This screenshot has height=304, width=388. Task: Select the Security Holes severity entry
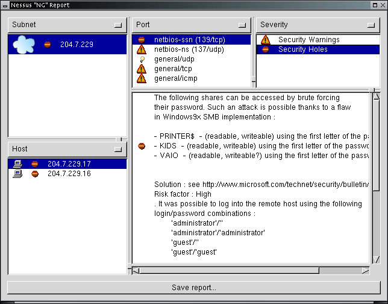click(x=302, y=49)
